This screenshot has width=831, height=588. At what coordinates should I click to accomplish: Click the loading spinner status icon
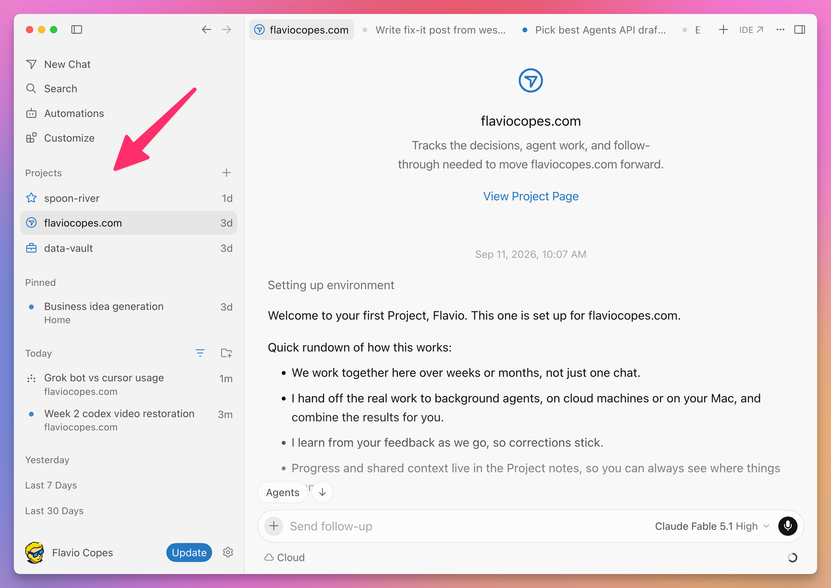(792, 558)
